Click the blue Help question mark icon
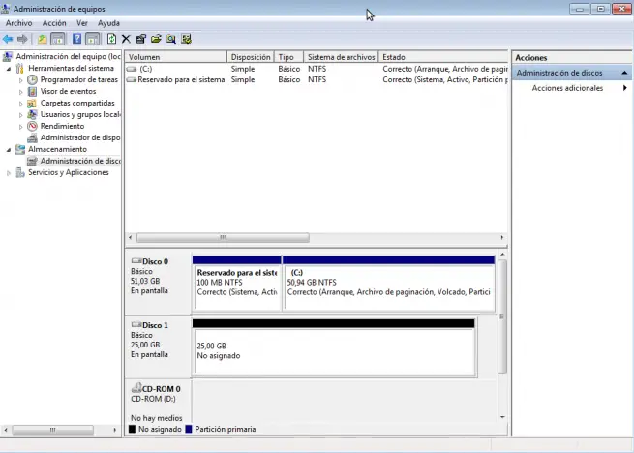The image size is (634, 453). 76,39
